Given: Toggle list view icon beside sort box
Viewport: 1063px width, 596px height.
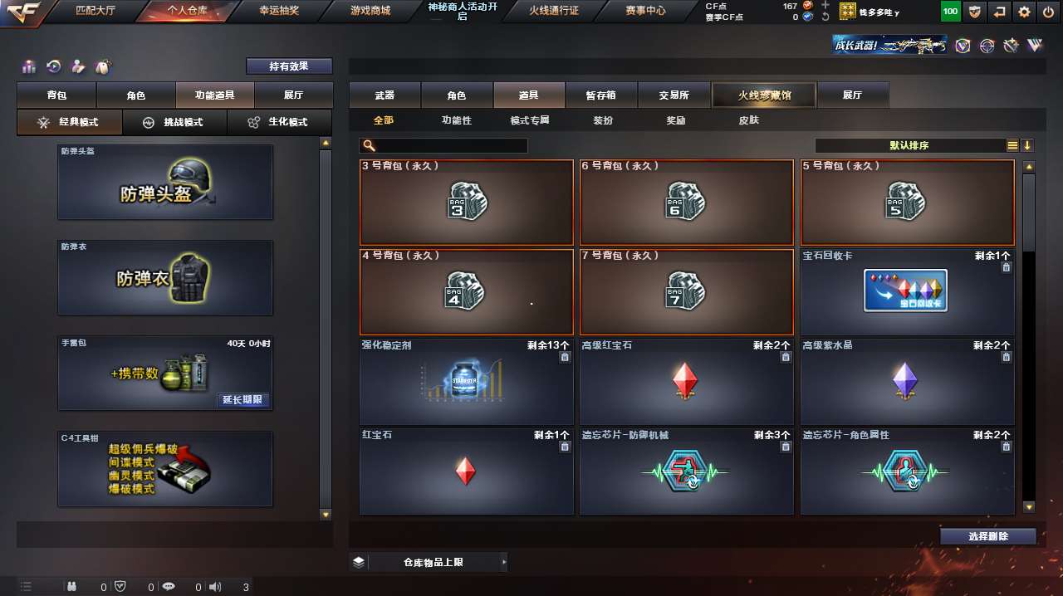Looking at the screenshot, I should (1012, 145).
